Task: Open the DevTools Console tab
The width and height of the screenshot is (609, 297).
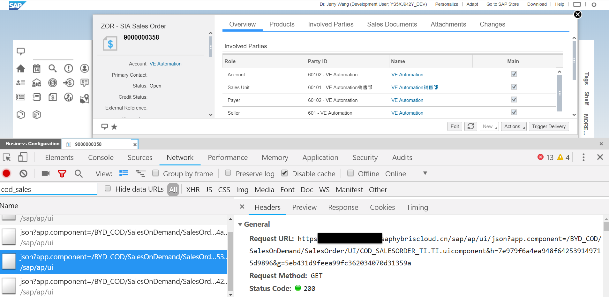Action: 101,157
